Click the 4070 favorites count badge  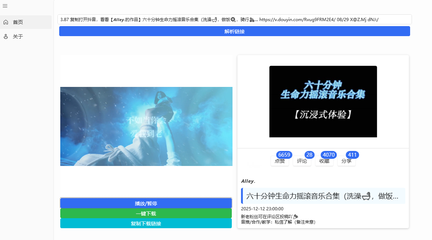point(329,155)
